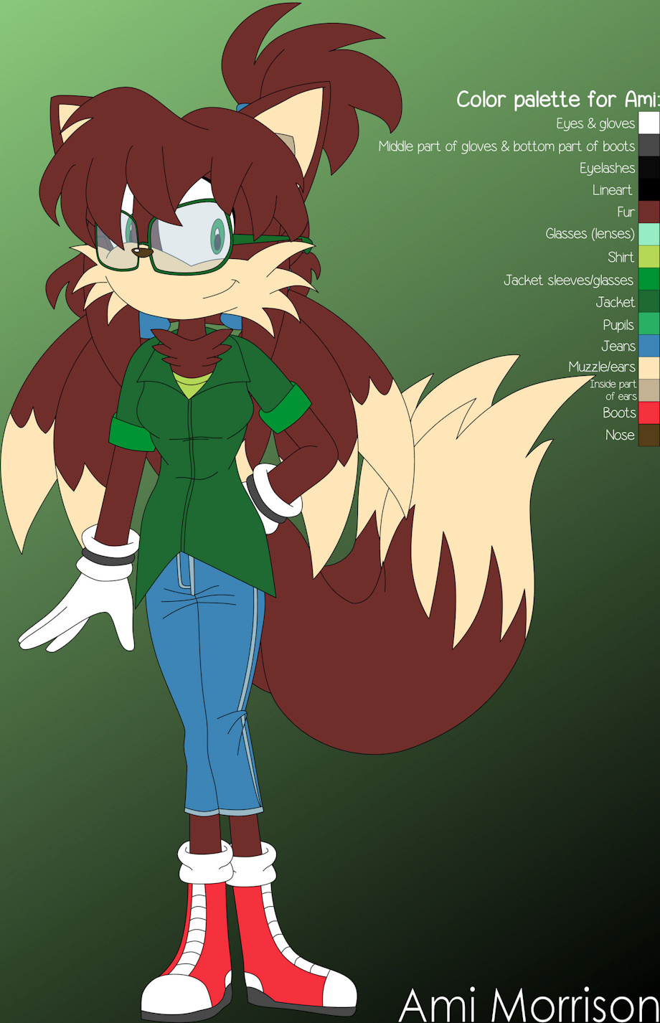
Task: Click the 'Inside part of ears' label
Action: (613, 390)
